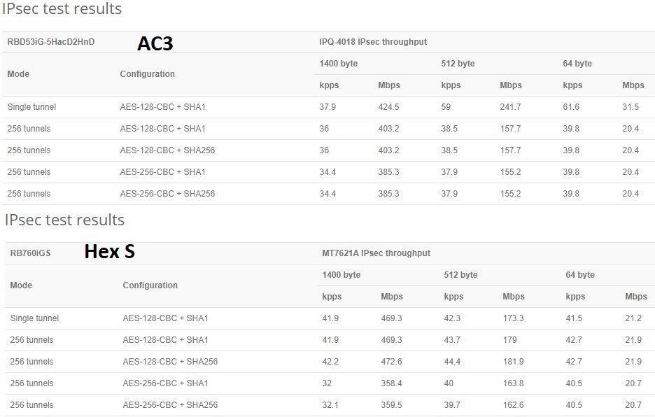Click Single tunnel row label in RBD53iG table

click(x=31, y=107)
